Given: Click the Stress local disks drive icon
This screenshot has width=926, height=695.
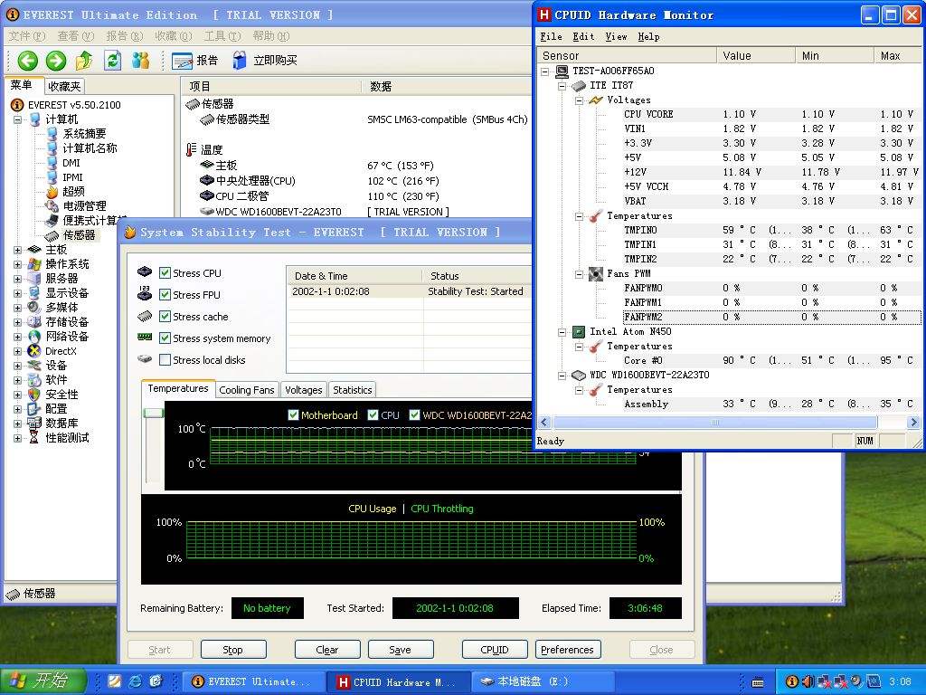Looking at the screenshot, I should pos(145,358).
